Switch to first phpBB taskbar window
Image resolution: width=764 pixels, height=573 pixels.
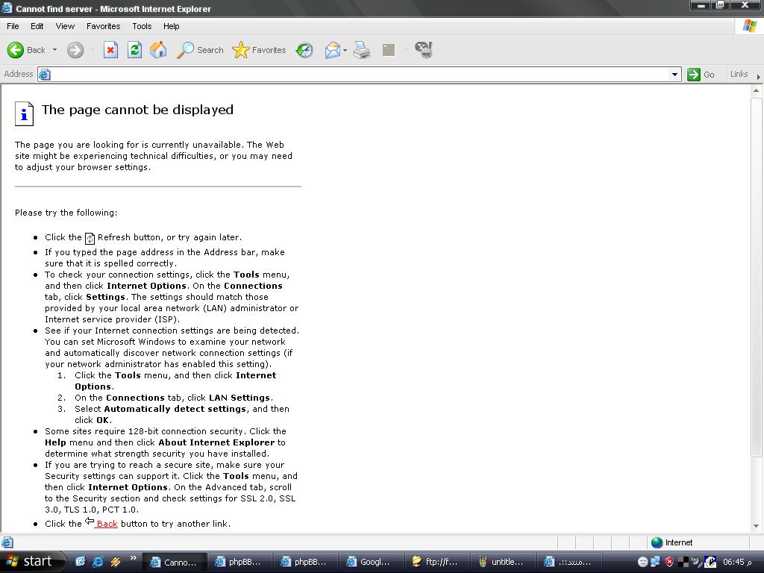click(x=239, y=562)
